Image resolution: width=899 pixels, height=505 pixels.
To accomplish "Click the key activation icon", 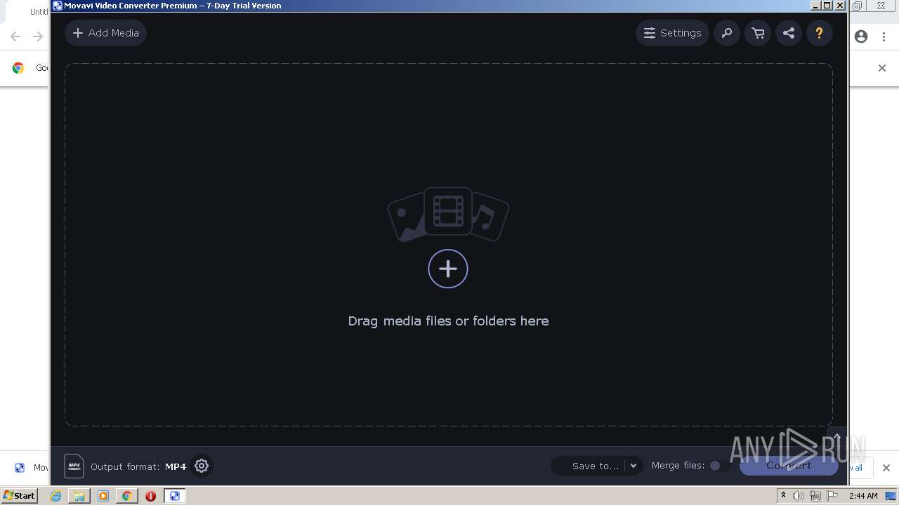I will pyautogui.click(x=727, y=33).
